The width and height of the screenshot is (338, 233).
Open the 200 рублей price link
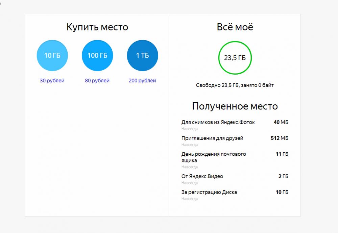tap(142, 81)
